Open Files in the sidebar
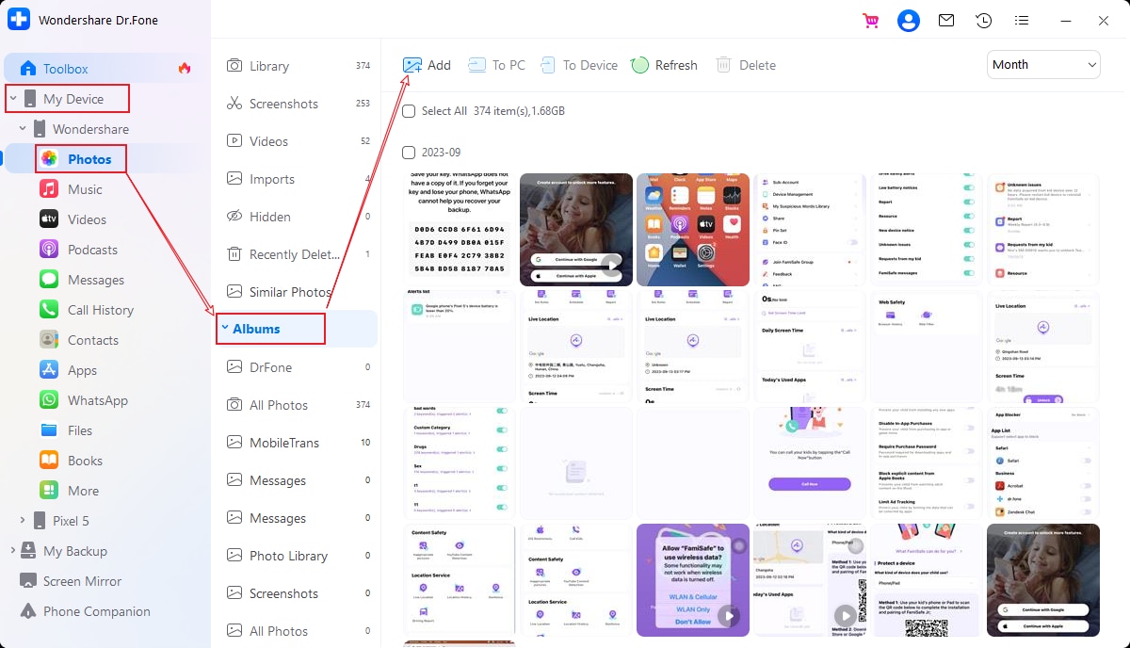1130x648 pixels. (80, 430)
